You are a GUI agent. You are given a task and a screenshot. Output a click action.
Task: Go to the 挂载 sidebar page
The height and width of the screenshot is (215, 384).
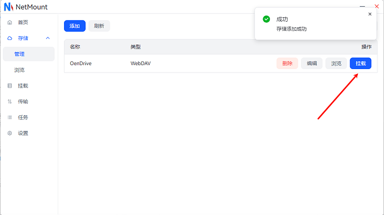click(x=28, y=86)
